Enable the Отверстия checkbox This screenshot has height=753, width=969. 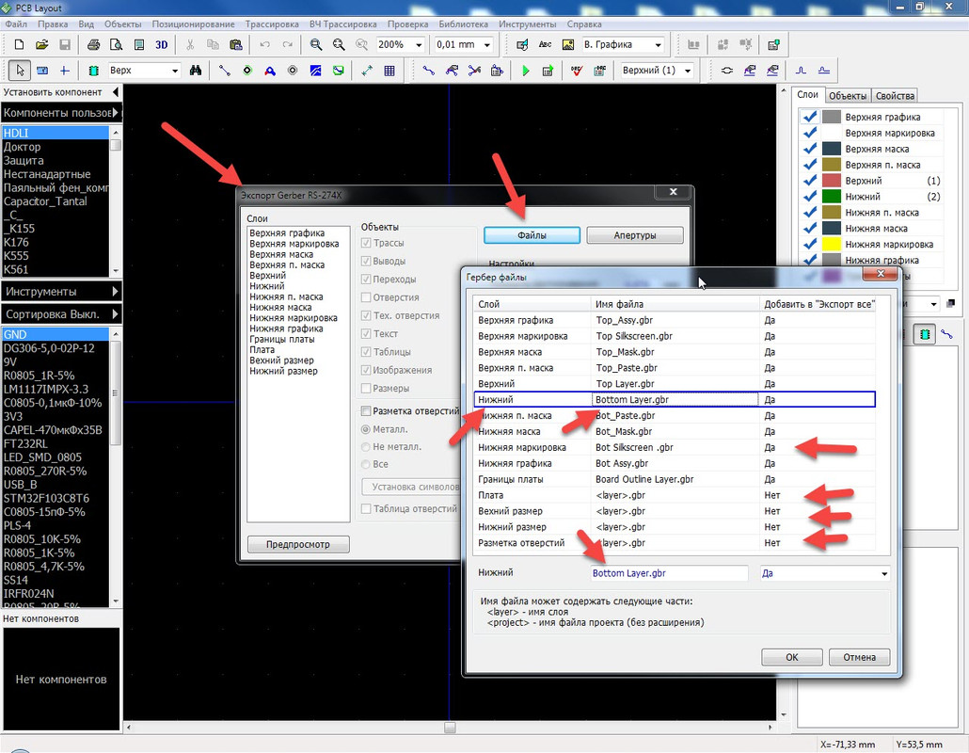(x=366, y=297)
